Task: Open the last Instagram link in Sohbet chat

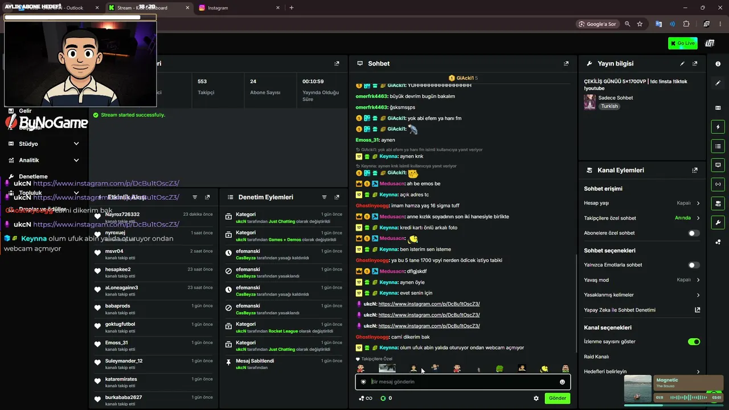Action: coord(429,326)
